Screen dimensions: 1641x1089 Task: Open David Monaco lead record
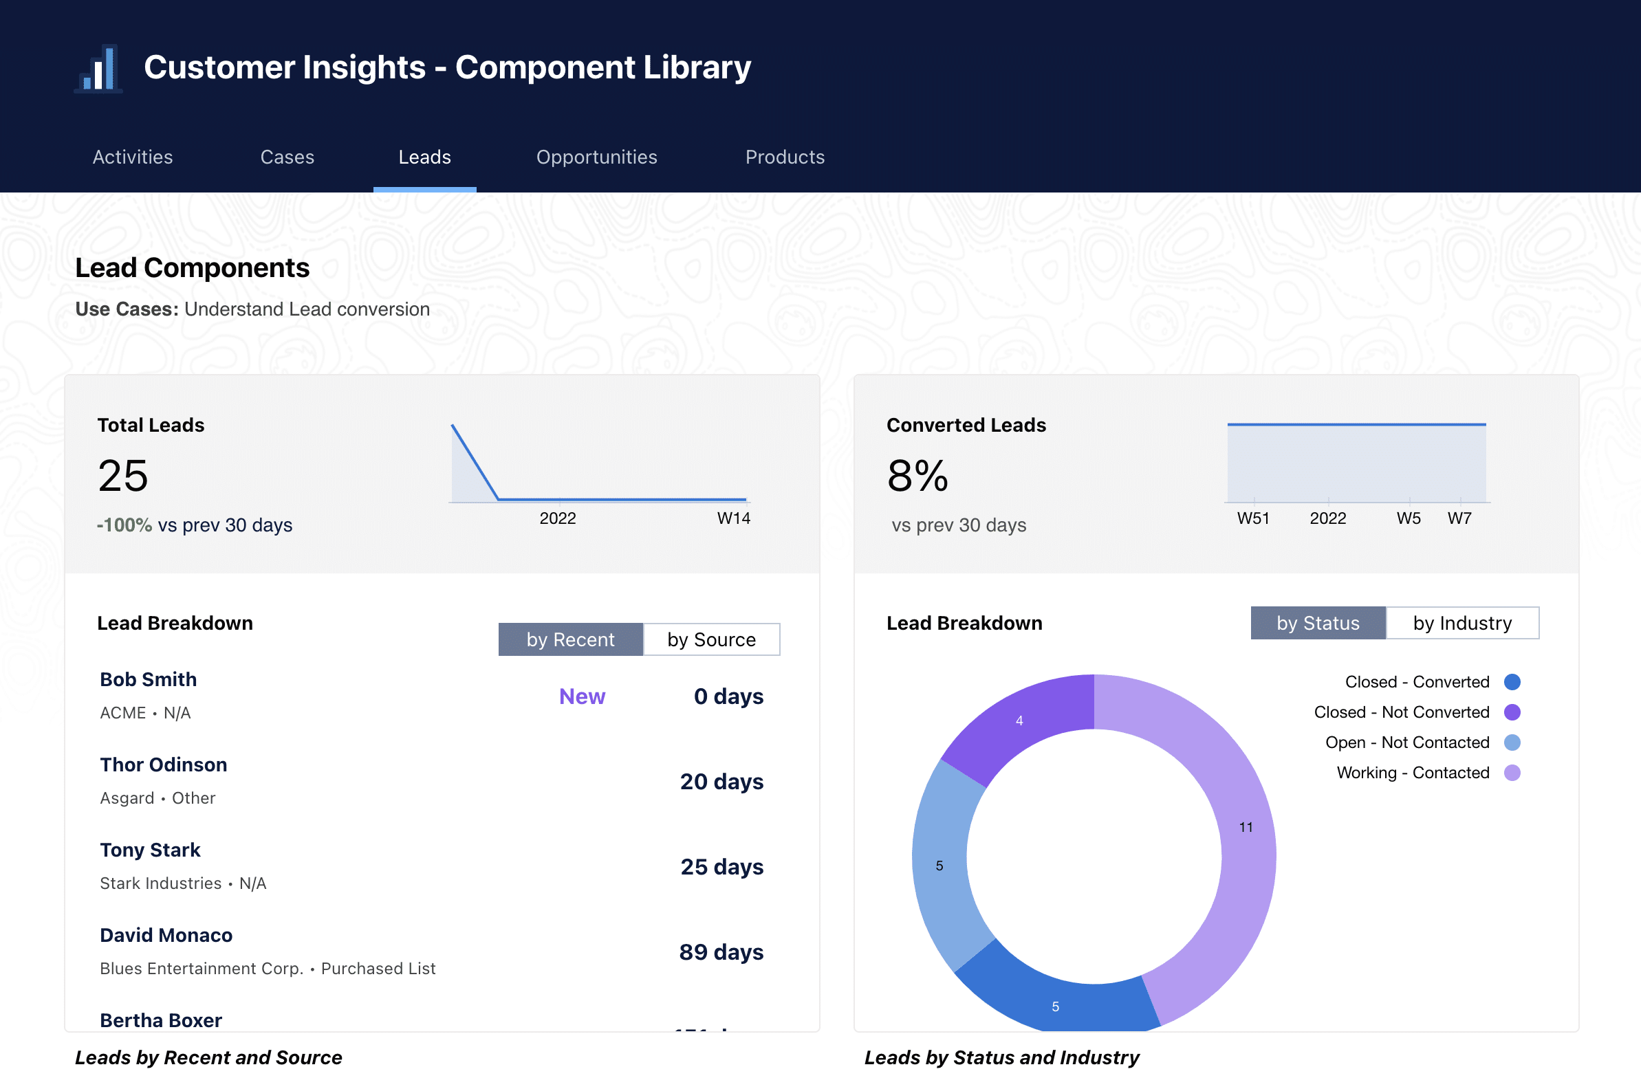[x=166, y=935]
